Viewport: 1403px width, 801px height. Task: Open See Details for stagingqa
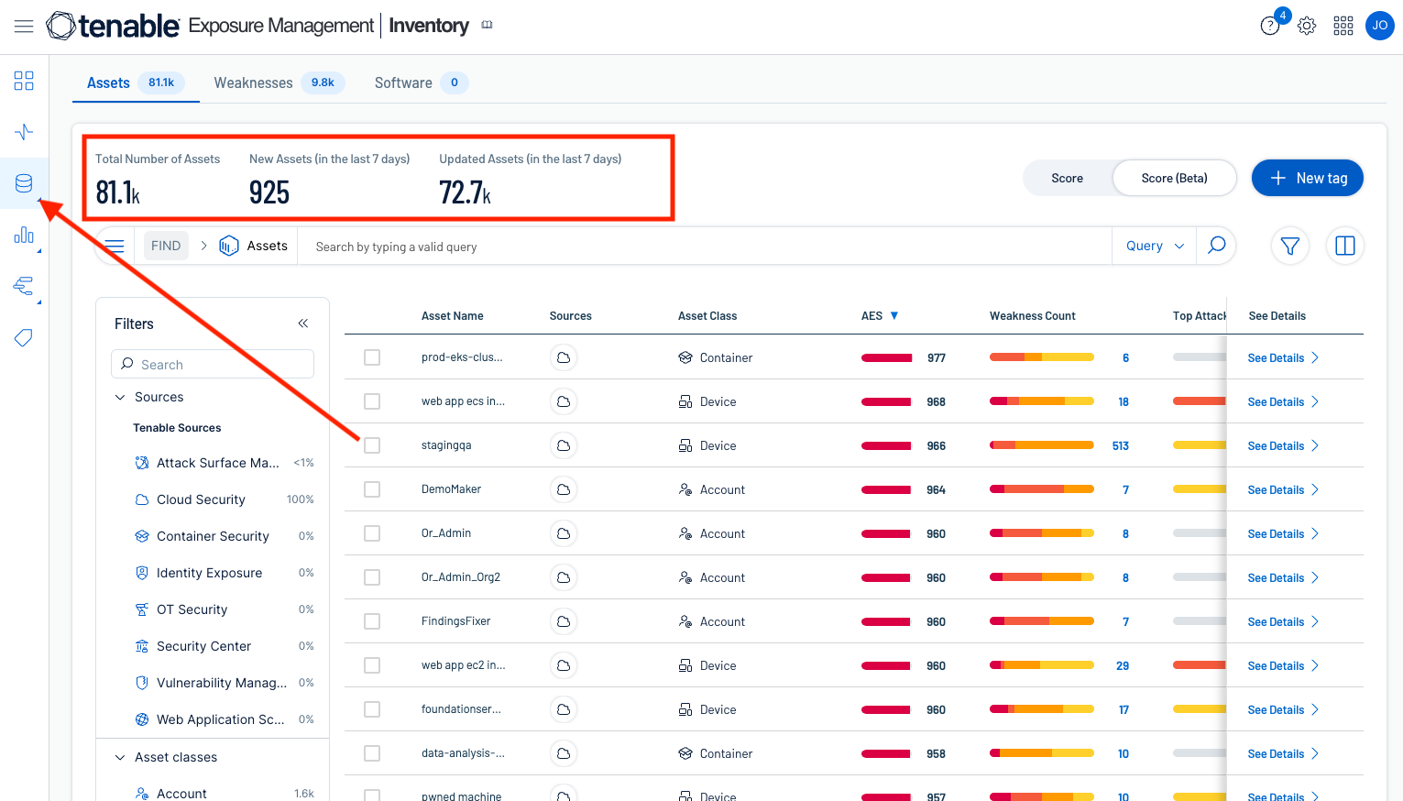point(1282,445)
